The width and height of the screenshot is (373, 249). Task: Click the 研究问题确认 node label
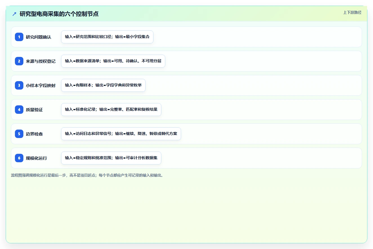[x=39, y=37]
